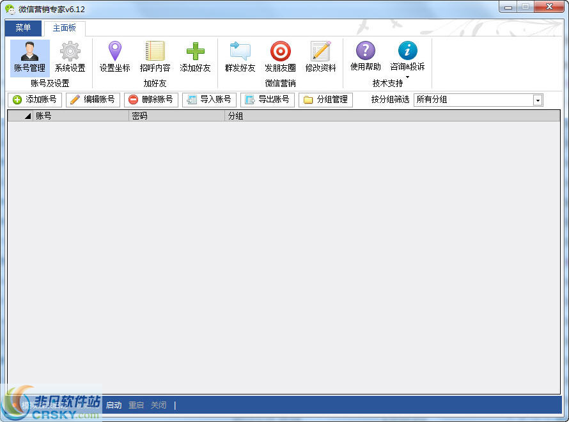This screenshot has height=422, width=569.
Task: Select the 主面板 tab
Action: coord(64,28)
